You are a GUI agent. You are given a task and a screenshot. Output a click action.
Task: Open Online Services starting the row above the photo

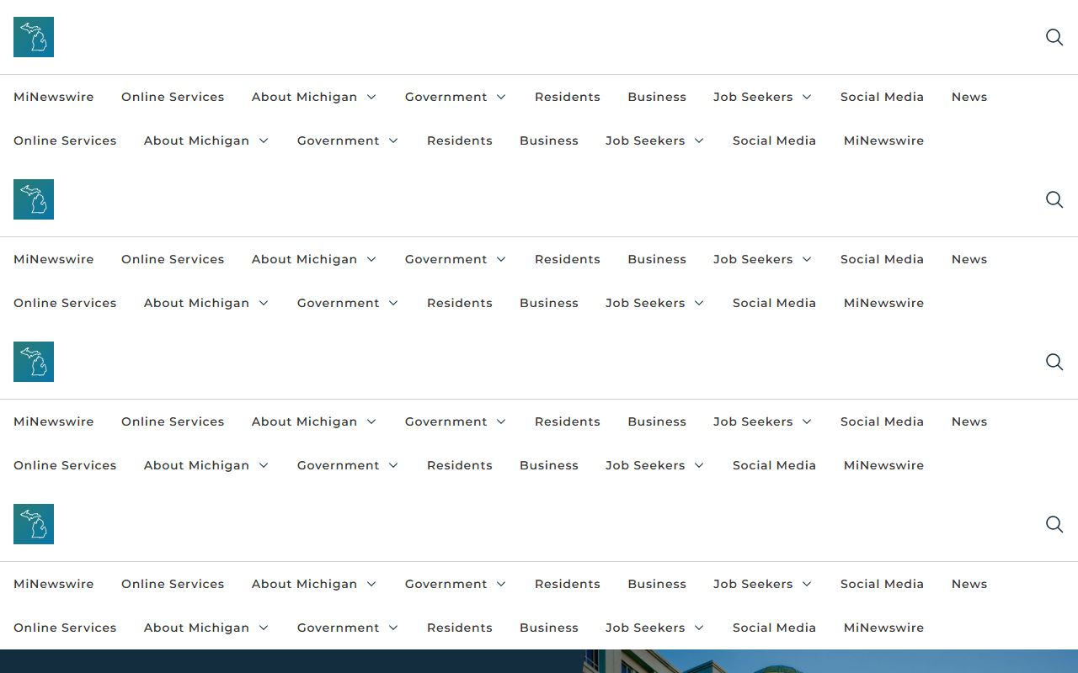click(x=65, y=628)
